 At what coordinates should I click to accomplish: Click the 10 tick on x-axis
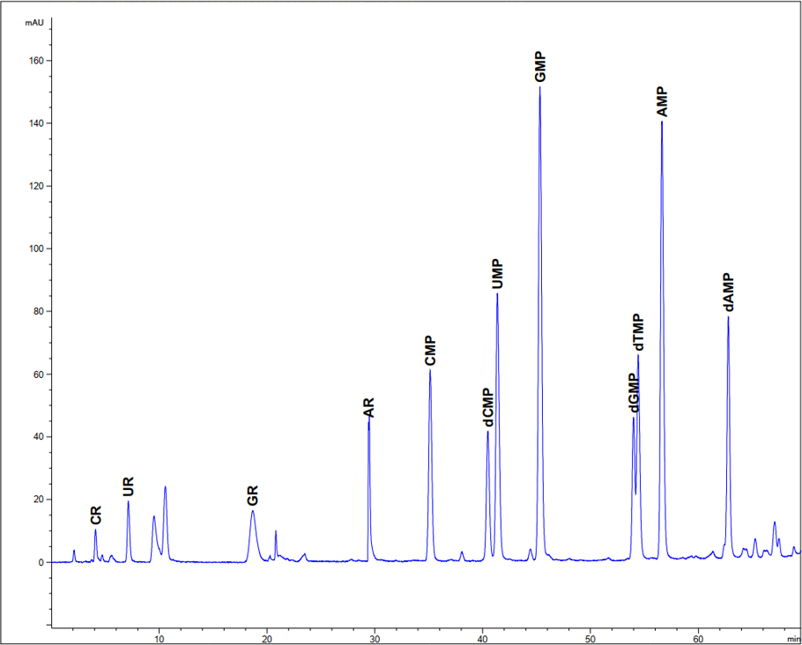coord(159,637)
